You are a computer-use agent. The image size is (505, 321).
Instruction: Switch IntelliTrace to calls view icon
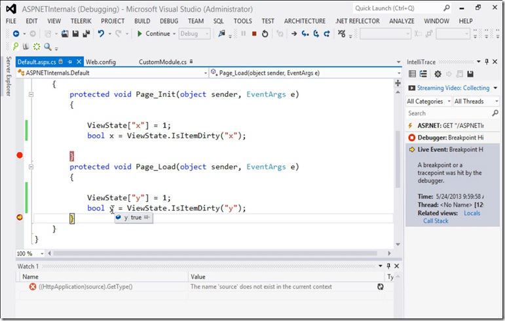point(423,74)
